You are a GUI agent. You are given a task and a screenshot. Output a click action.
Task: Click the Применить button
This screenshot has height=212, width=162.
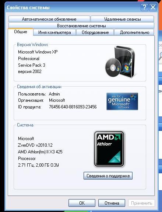(141, 203)
